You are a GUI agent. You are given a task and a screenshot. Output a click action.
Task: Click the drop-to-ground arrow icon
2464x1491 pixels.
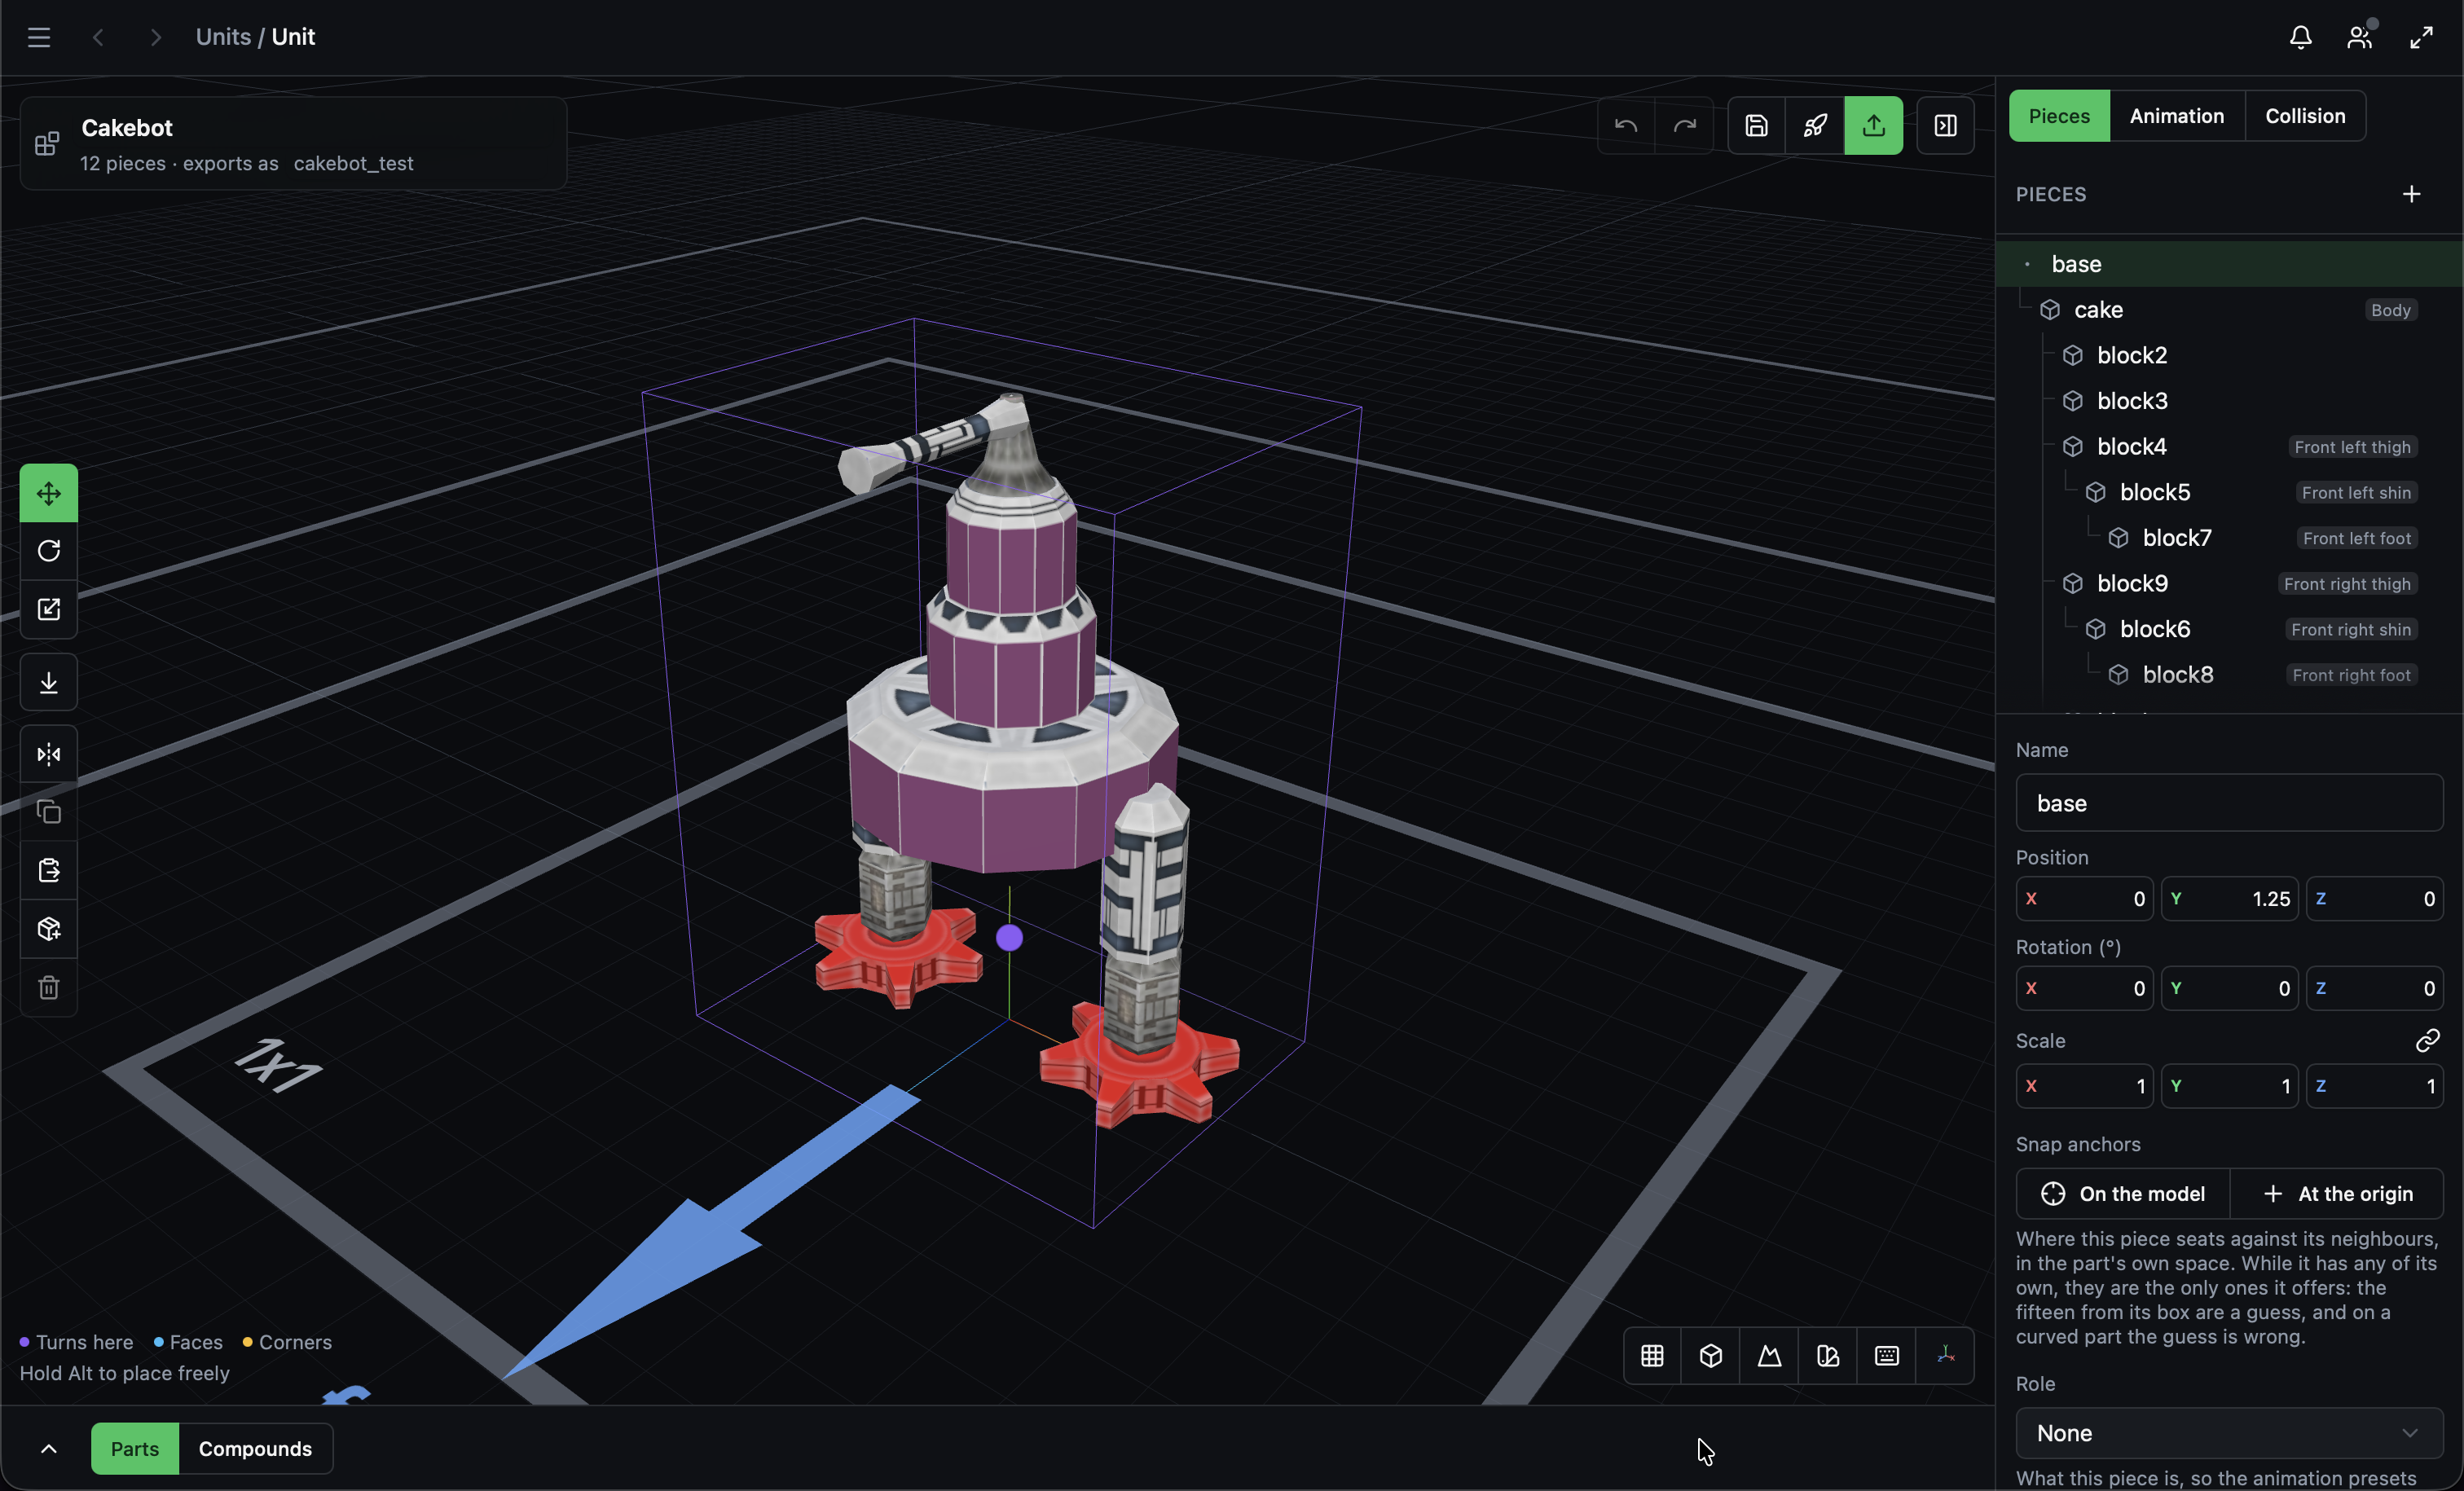48,682
